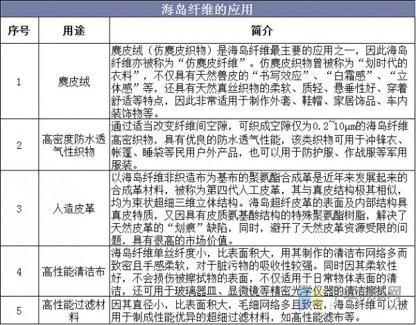Click the 高密度防水透气性织物 usage cell

pos(74,145)
